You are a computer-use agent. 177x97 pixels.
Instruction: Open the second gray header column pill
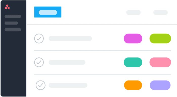160,12
